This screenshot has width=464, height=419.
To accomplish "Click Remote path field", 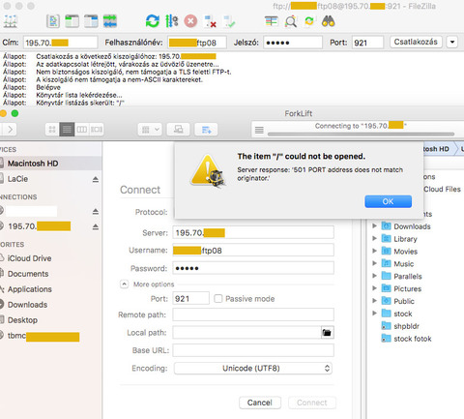I will coord(253,314).
